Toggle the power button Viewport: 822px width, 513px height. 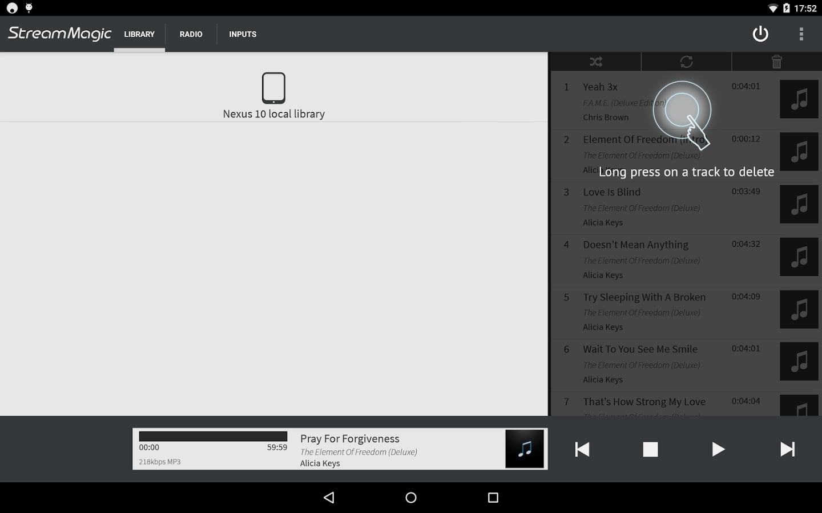760,34
